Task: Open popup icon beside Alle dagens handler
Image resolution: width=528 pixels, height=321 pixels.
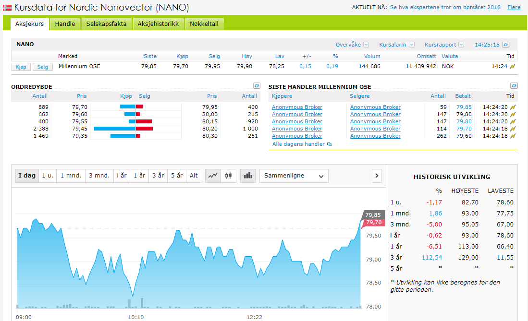Action: pos(329,144)
